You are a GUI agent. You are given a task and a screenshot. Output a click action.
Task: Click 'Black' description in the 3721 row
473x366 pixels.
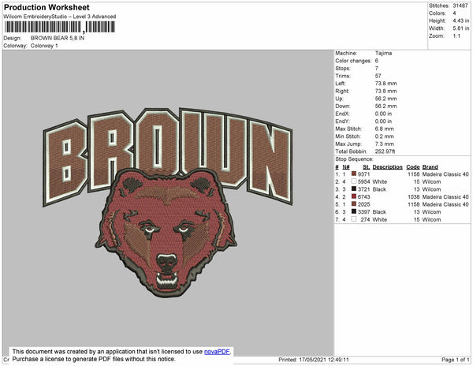[379, 189]
